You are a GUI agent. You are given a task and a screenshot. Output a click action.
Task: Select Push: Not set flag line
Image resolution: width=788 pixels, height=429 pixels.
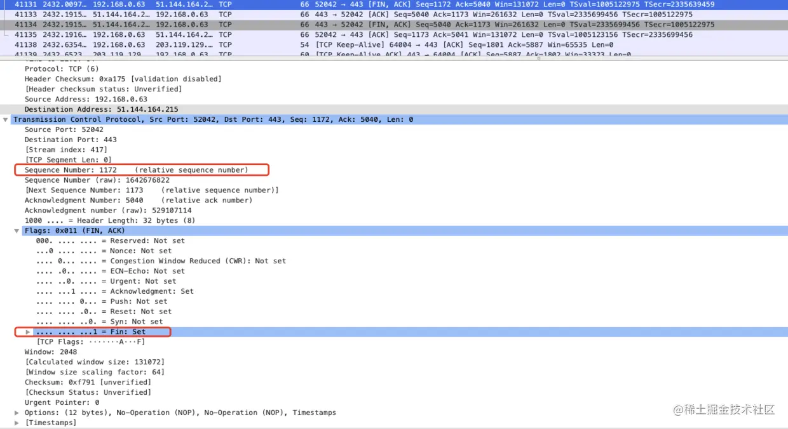(101, 302)
